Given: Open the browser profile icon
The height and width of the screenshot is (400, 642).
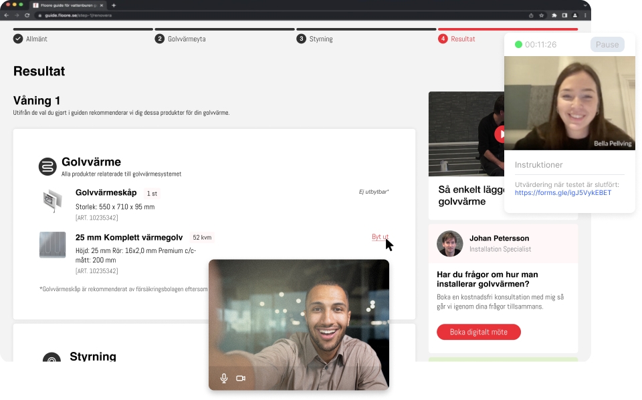Looking at the screenshot, I should pyautogui.click(x=575, y=15).
